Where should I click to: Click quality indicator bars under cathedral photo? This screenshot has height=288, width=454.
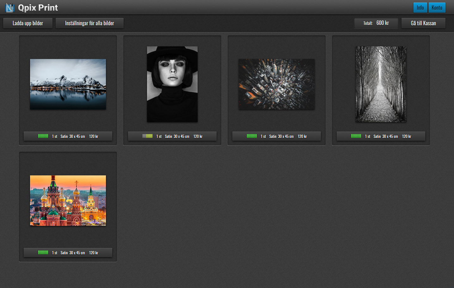[43, 252]
